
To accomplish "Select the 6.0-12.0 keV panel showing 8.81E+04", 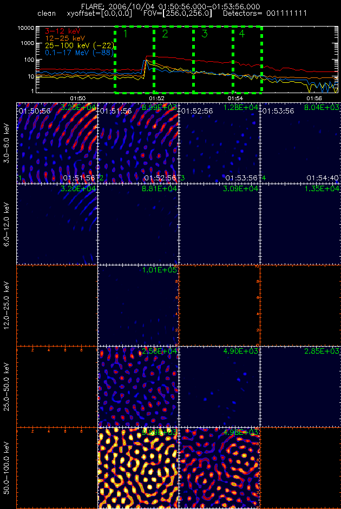I will [138, 224].
